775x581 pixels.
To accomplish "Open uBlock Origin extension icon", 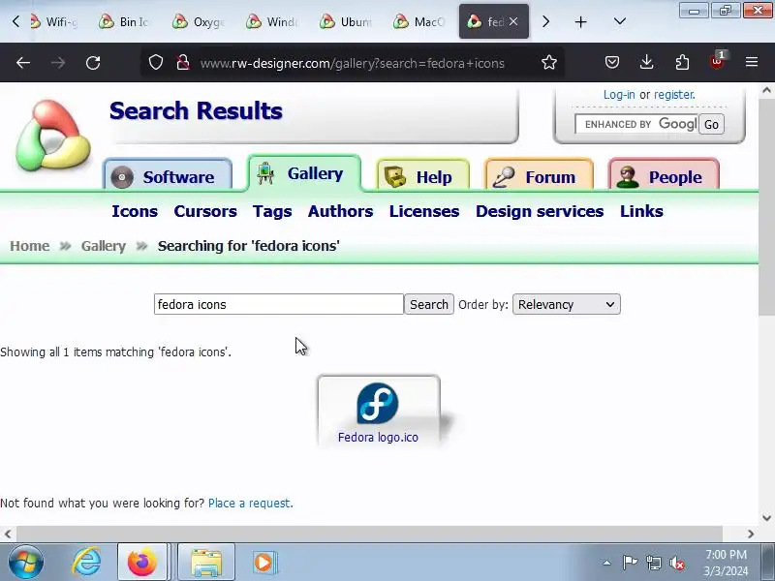I will tap(717, 61).
